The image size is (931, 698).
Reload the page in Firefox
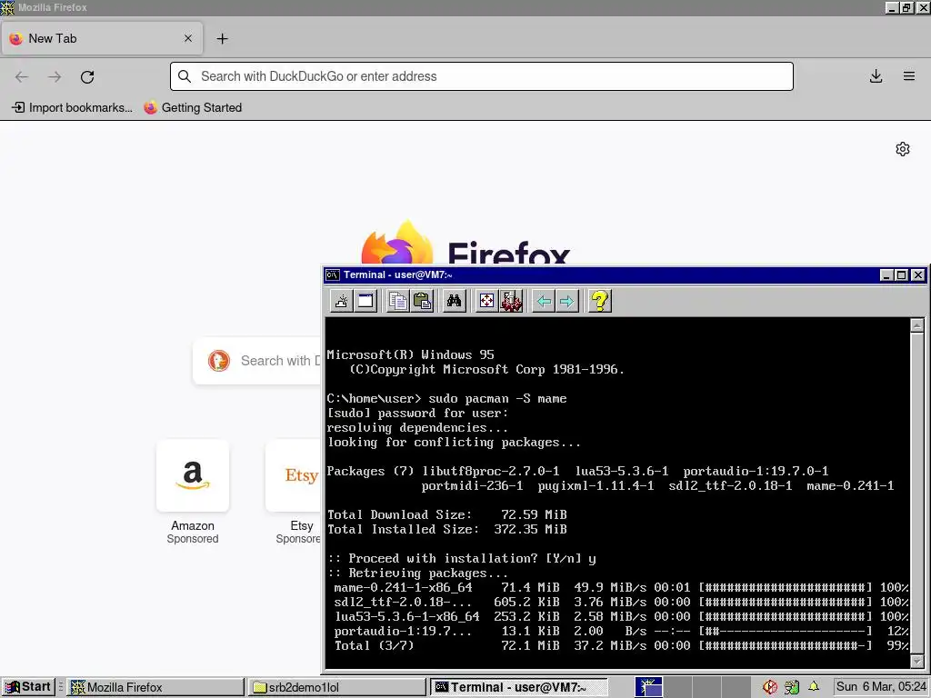tap(87, 76)
